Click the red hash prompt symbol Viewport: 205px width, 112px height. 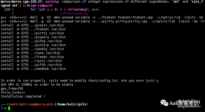click(x=6, y=108)
